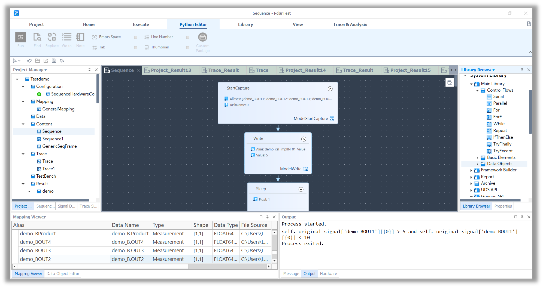Click the undo arrow in the quick toolbar
This screenshot has height=287, width=543.
[x=29, y=61]
